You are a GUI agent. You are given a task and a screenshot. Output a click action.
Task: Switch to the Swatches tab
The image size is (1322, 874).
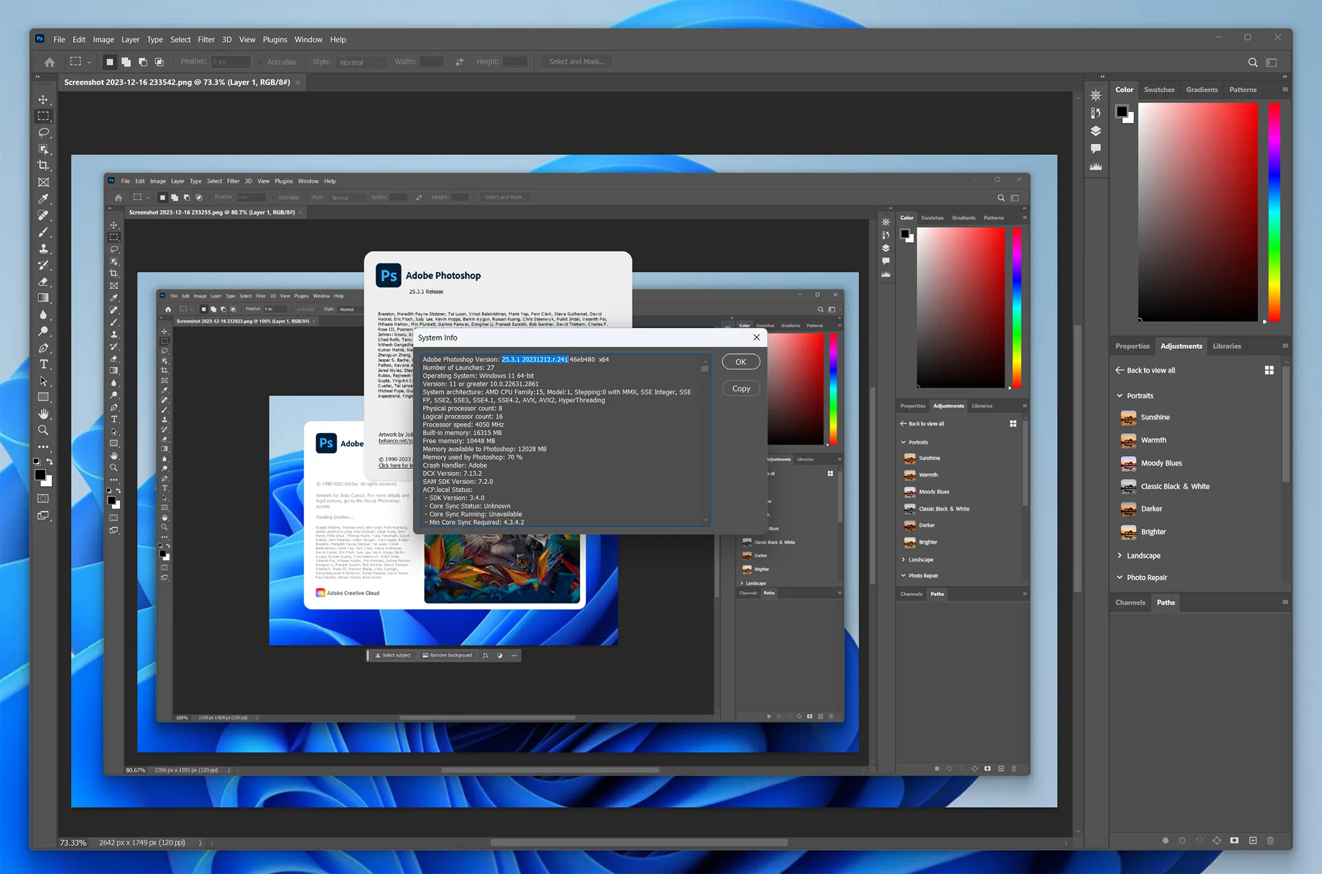tap(1159, 90)
